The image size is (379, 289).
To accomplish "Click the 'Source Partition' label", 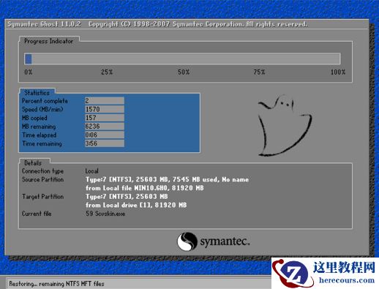I will point(42,179).
